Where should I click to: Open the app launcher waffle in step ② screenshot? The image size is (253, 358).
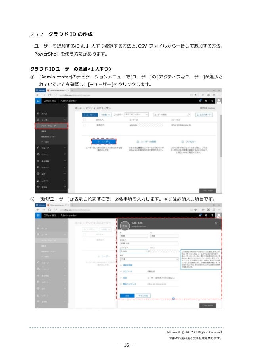[x=38, y=215]
